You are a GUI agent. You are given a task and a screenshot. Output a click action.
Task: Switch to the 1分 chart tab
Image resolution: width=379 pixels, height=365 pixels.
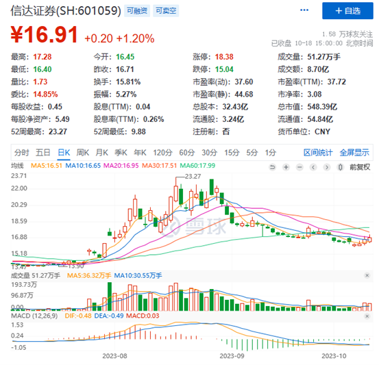point(270,153)
